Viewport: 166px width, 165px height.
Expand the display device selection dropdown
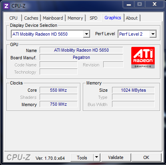[x=86, y=34]
